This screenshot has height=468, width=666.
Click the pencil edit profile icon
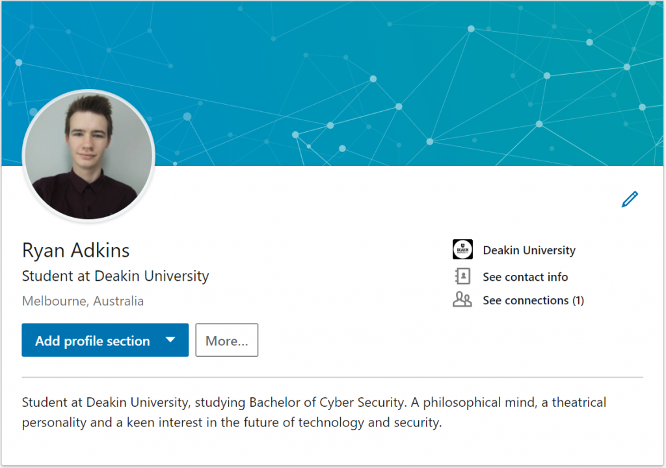point(630,199)
